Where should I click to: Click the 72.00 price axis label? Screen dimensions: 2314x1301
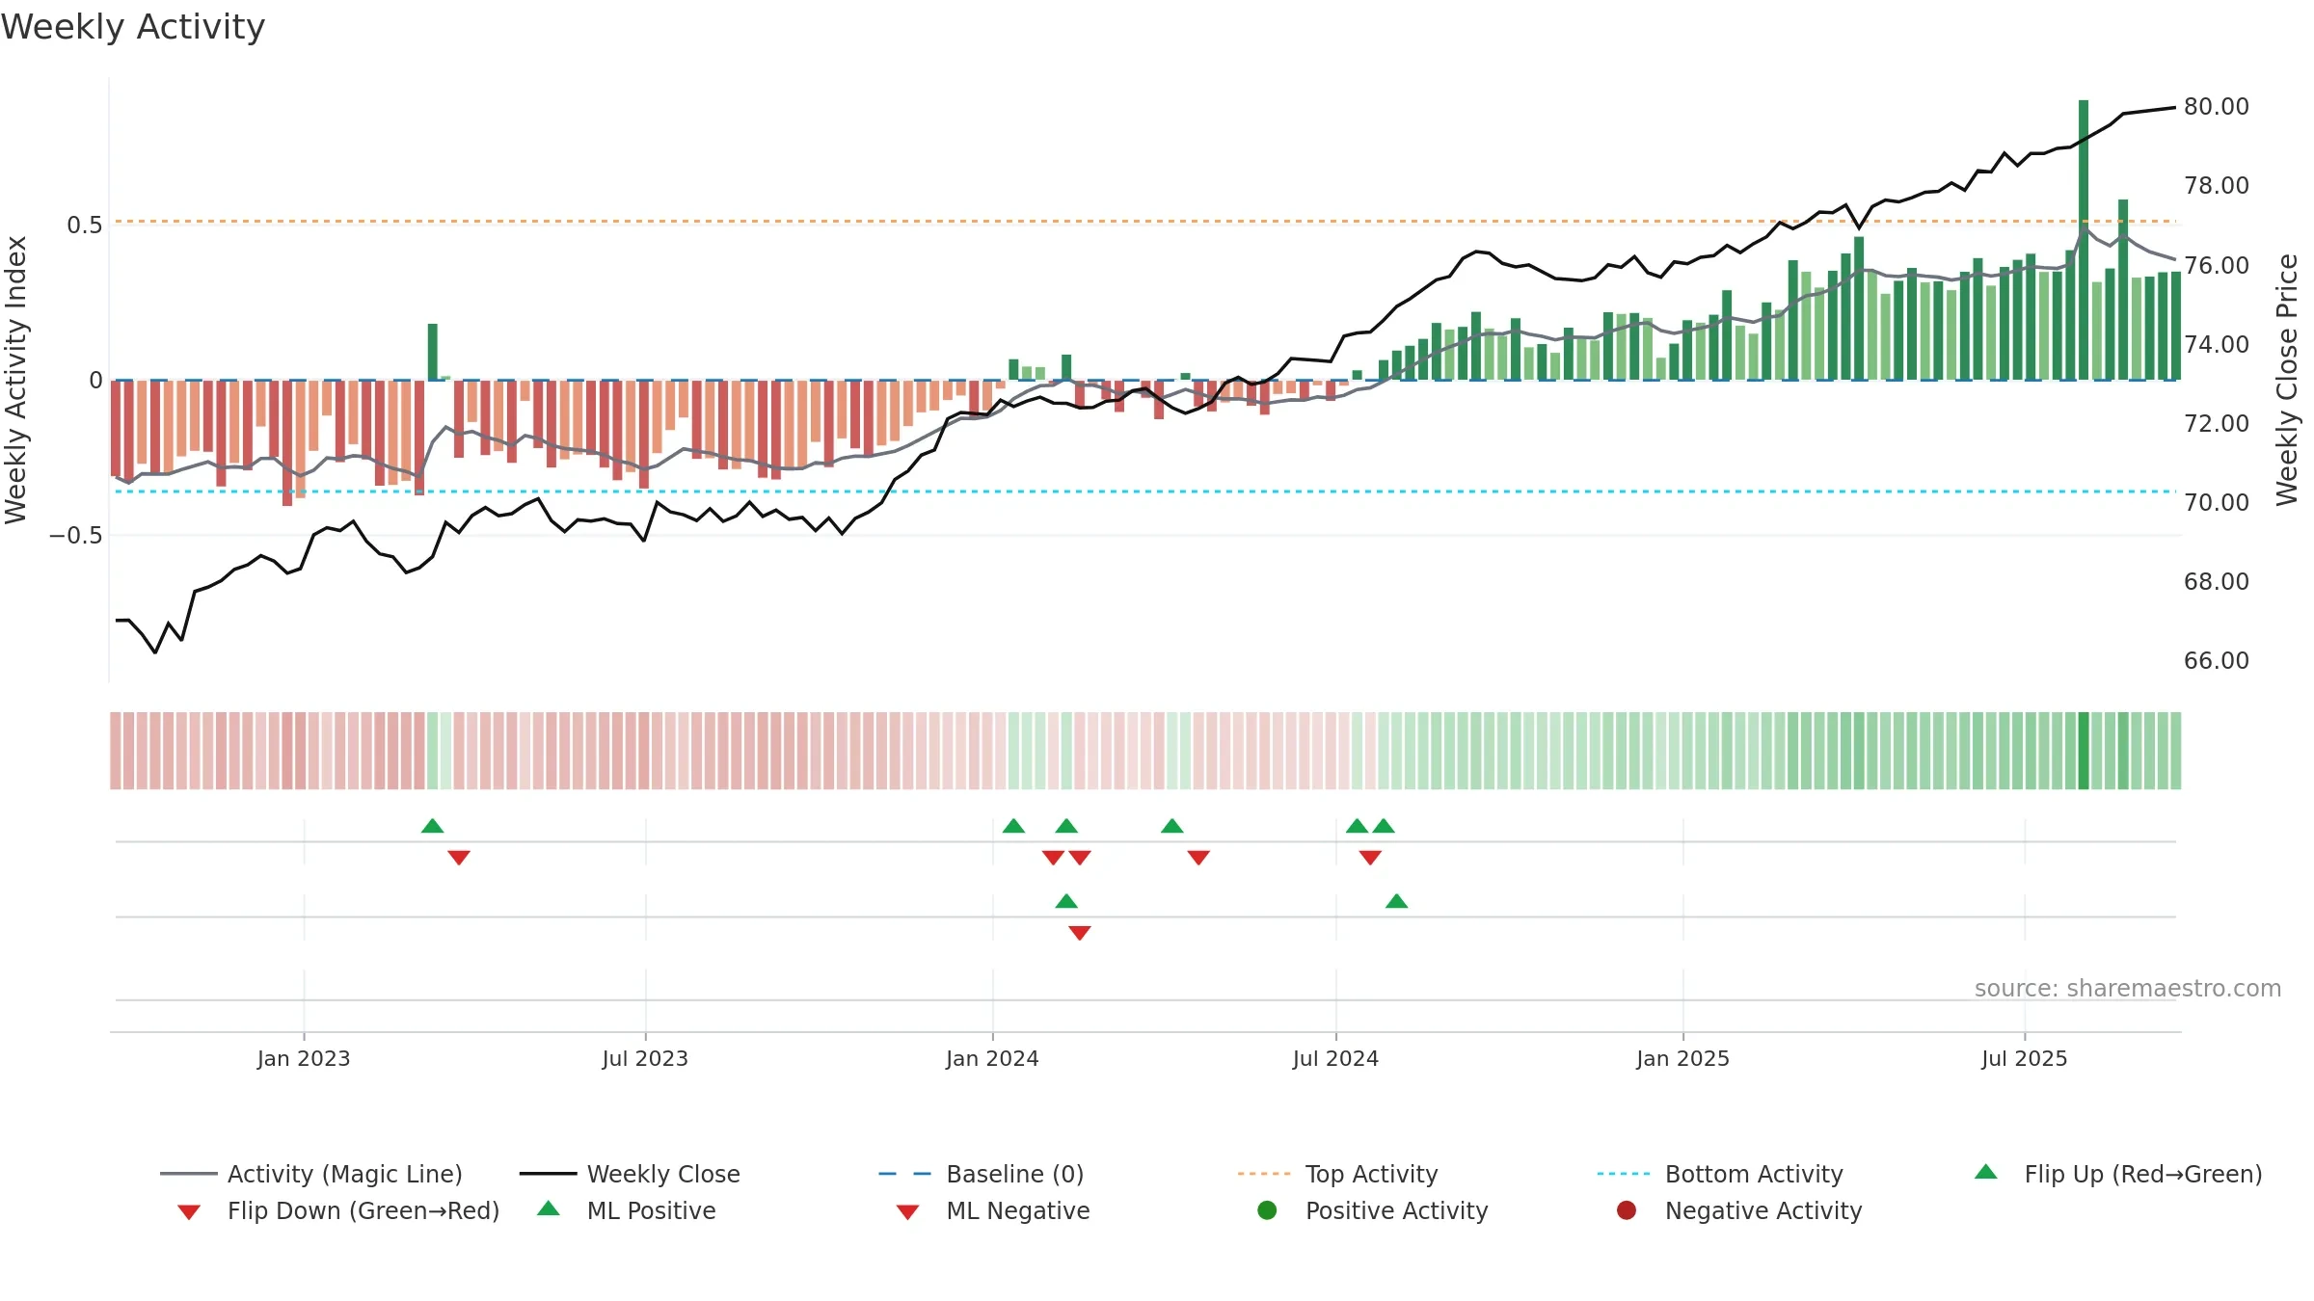(2217, 423)
